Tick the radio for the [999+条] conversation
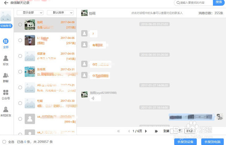The height and width of the screenshot is (145, 226). coord(20,119)
